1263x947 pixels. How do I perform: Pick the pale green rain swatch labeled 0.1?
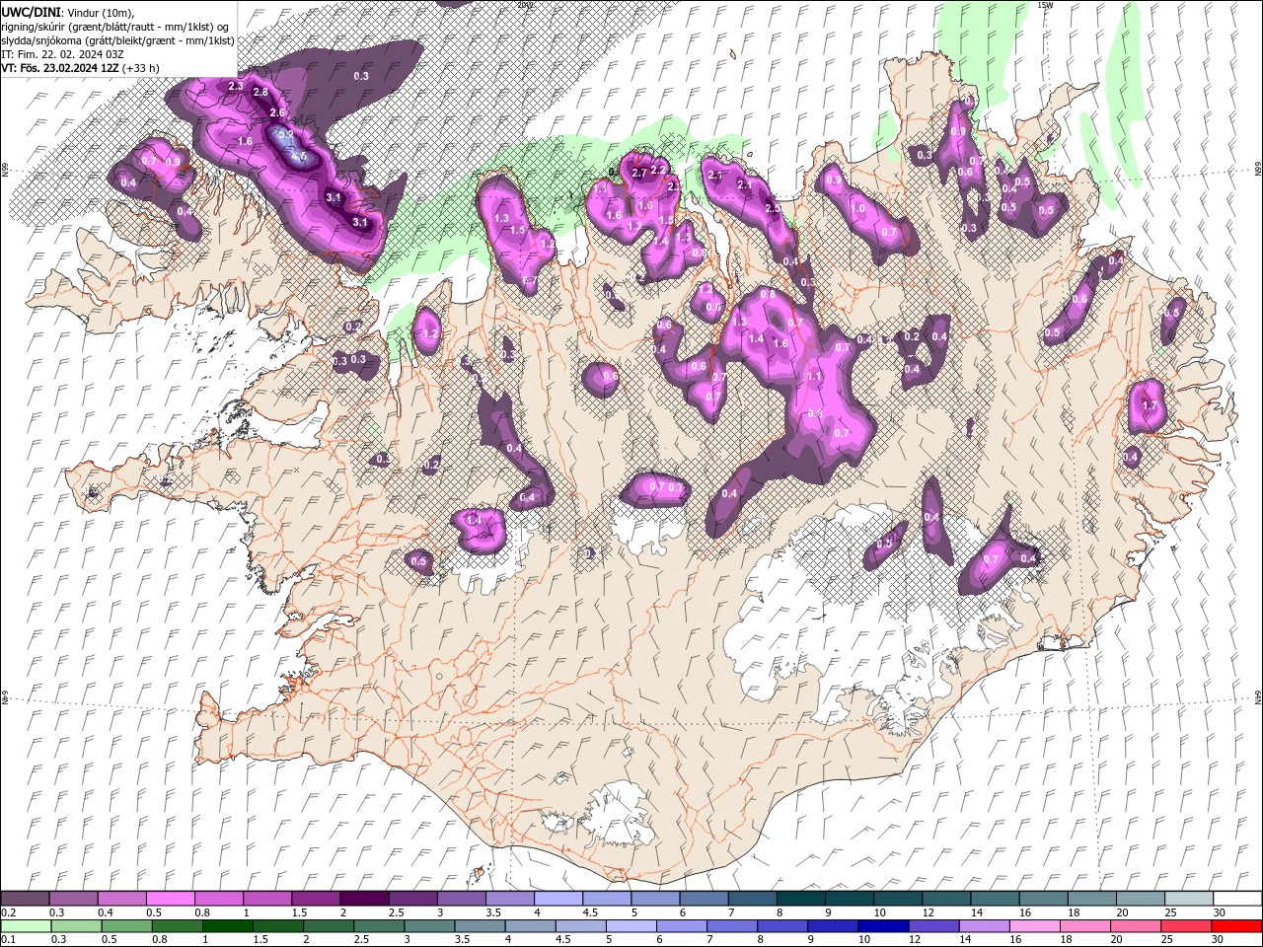25,926
